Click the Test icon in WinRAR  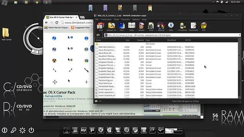click(122, 27)
